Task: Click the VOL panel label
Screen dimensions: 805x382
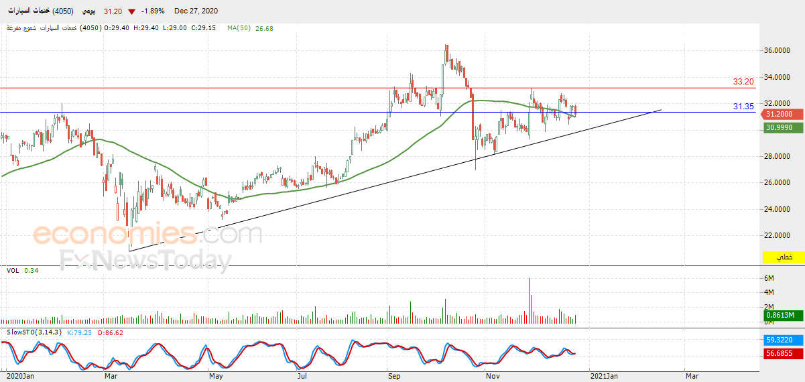Action: click(12, 270)
